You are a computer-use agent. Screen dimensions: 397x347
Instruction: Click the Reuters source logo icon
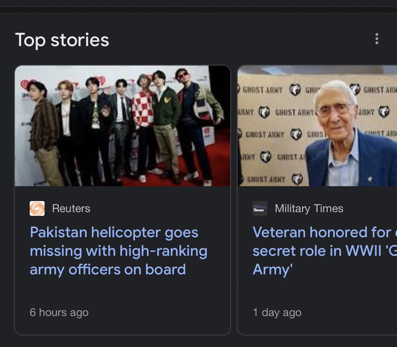tap(37, 208)
